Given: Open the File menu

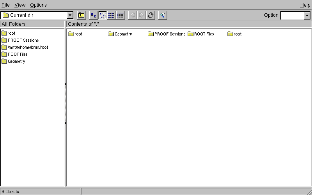Looking at the screenshot, I should 5,5.
